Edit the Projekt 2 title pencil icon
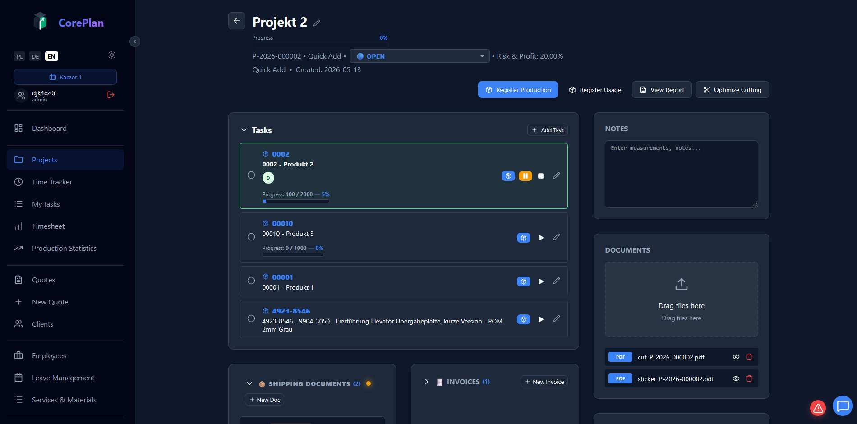Viewport: 857px width, 424px height. (x=317, y=23)
